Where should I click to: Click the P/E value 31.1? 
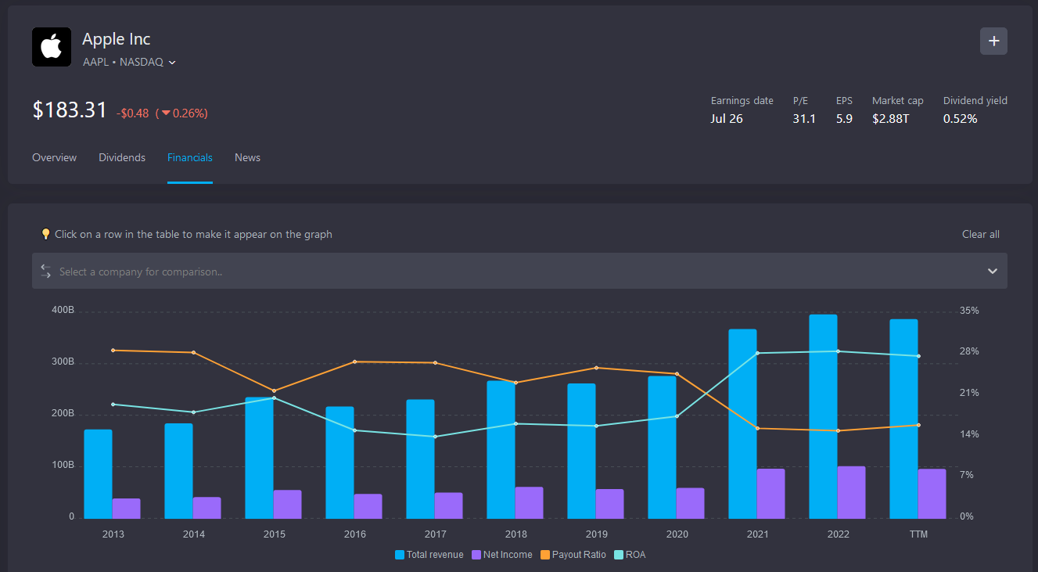[804, 119]
